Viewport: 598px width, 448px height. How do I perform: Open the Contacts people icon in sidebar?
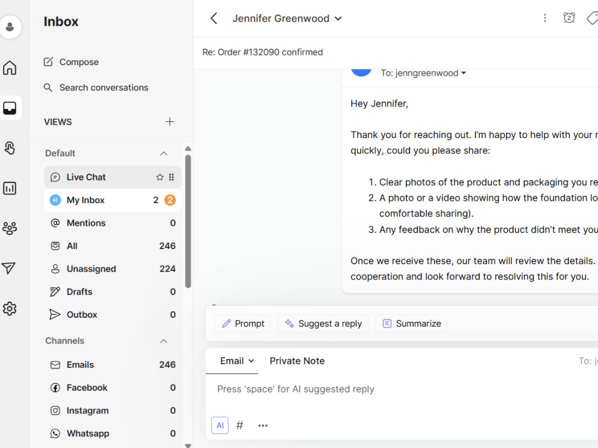tap(10, 228)
